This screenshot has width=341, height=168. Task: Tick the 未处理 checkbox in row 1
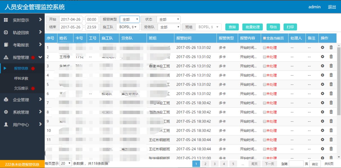click(264, 48)
